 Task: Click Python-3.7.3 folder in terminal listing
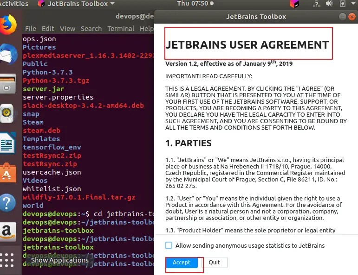[x=47, y=72]
